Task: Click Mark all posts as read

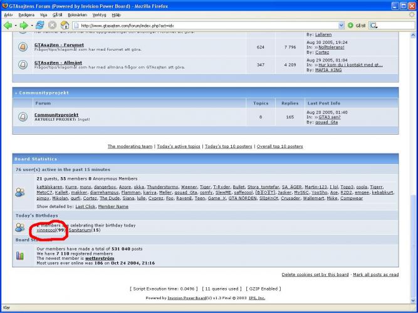Action: (375, 275)
